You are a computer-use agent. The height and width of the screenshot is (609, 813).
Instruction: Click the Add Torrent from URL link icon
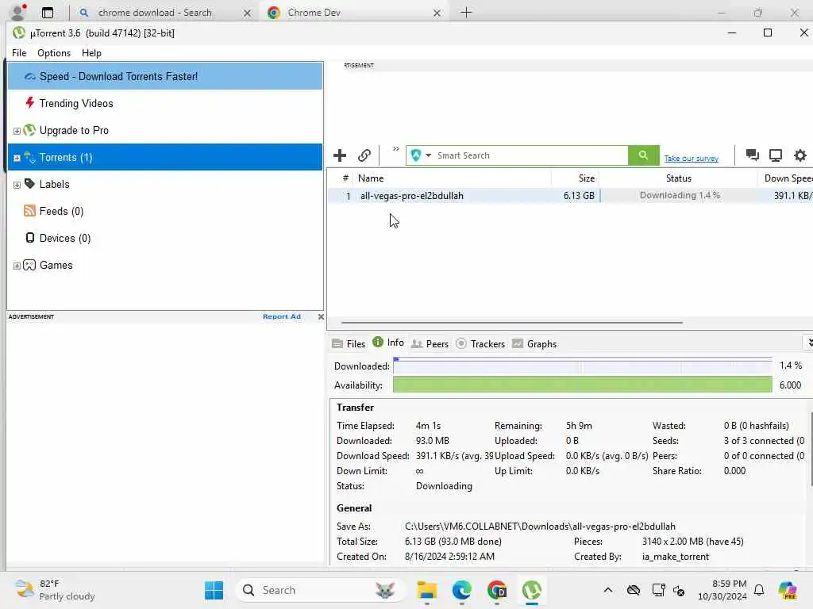pos(364,155)
